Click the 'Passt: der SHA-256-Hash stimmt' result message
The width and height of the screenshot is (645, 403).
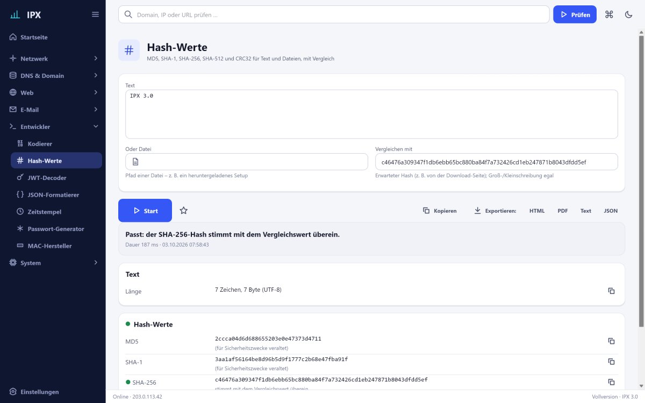click(x=233, y=235)
